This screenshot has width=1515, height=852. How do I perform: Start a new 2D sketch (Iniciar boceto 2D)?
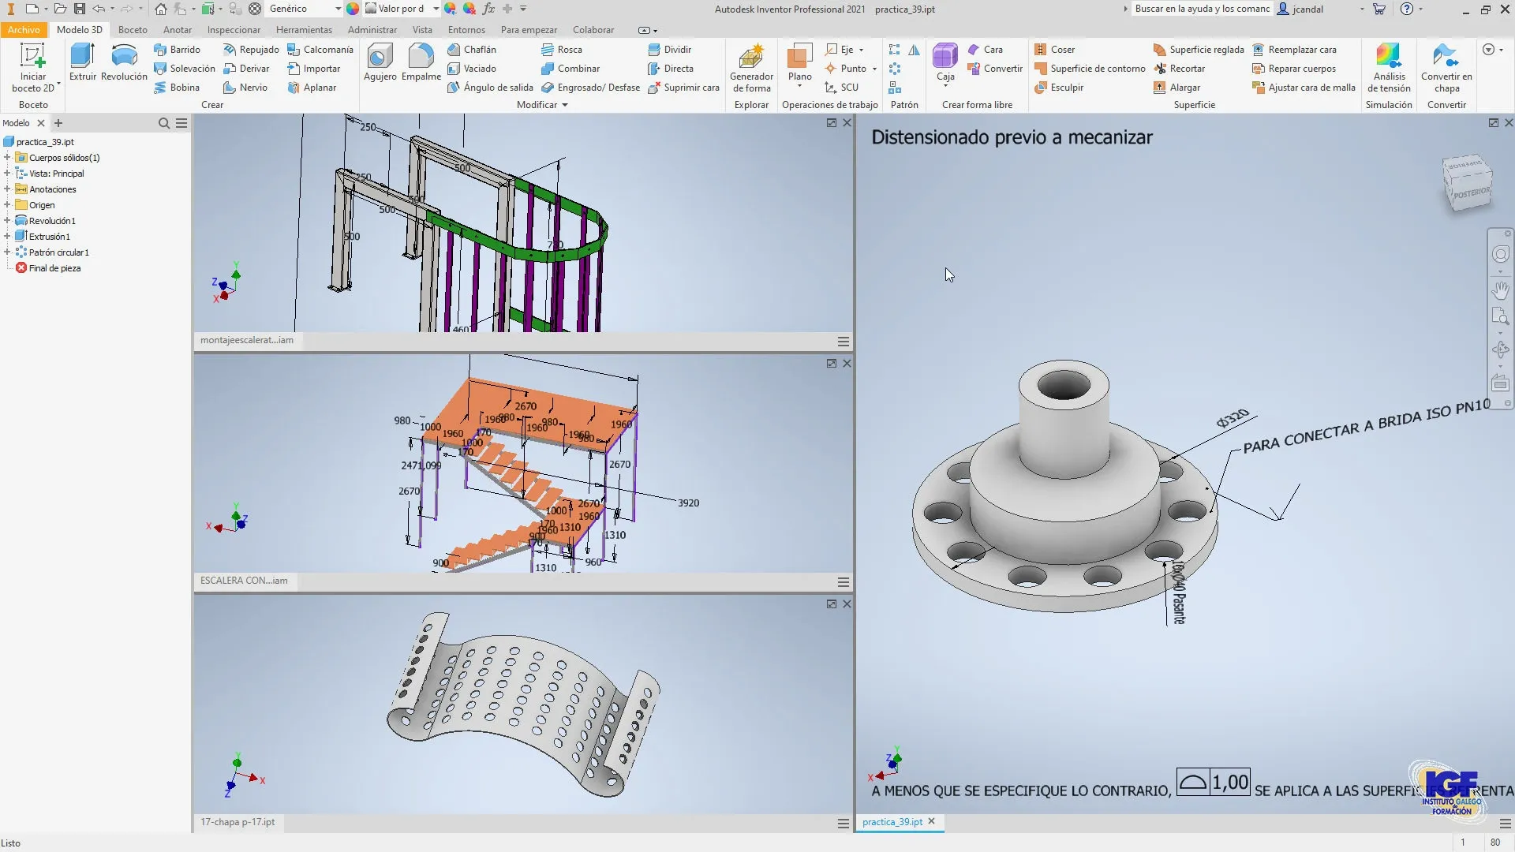point(33,69)
